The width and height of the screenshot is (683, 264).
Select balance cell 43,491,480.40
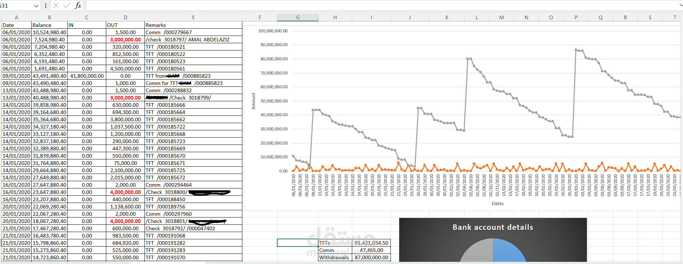(x=49, y=76)
